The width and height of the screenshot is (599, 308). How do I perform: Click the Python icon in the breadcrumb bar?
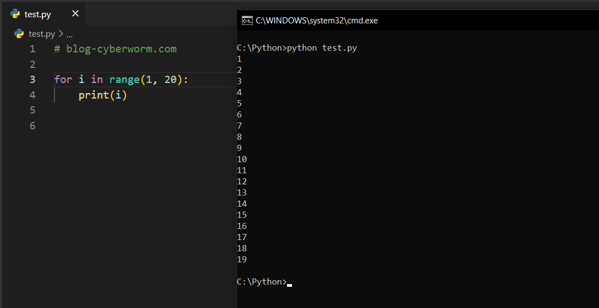20,33
